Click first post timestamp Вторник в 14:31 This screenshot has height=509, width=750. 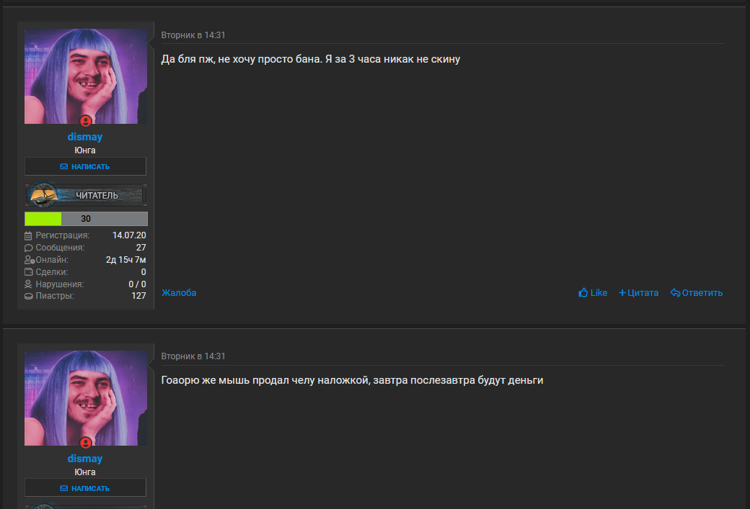[193, 35]
